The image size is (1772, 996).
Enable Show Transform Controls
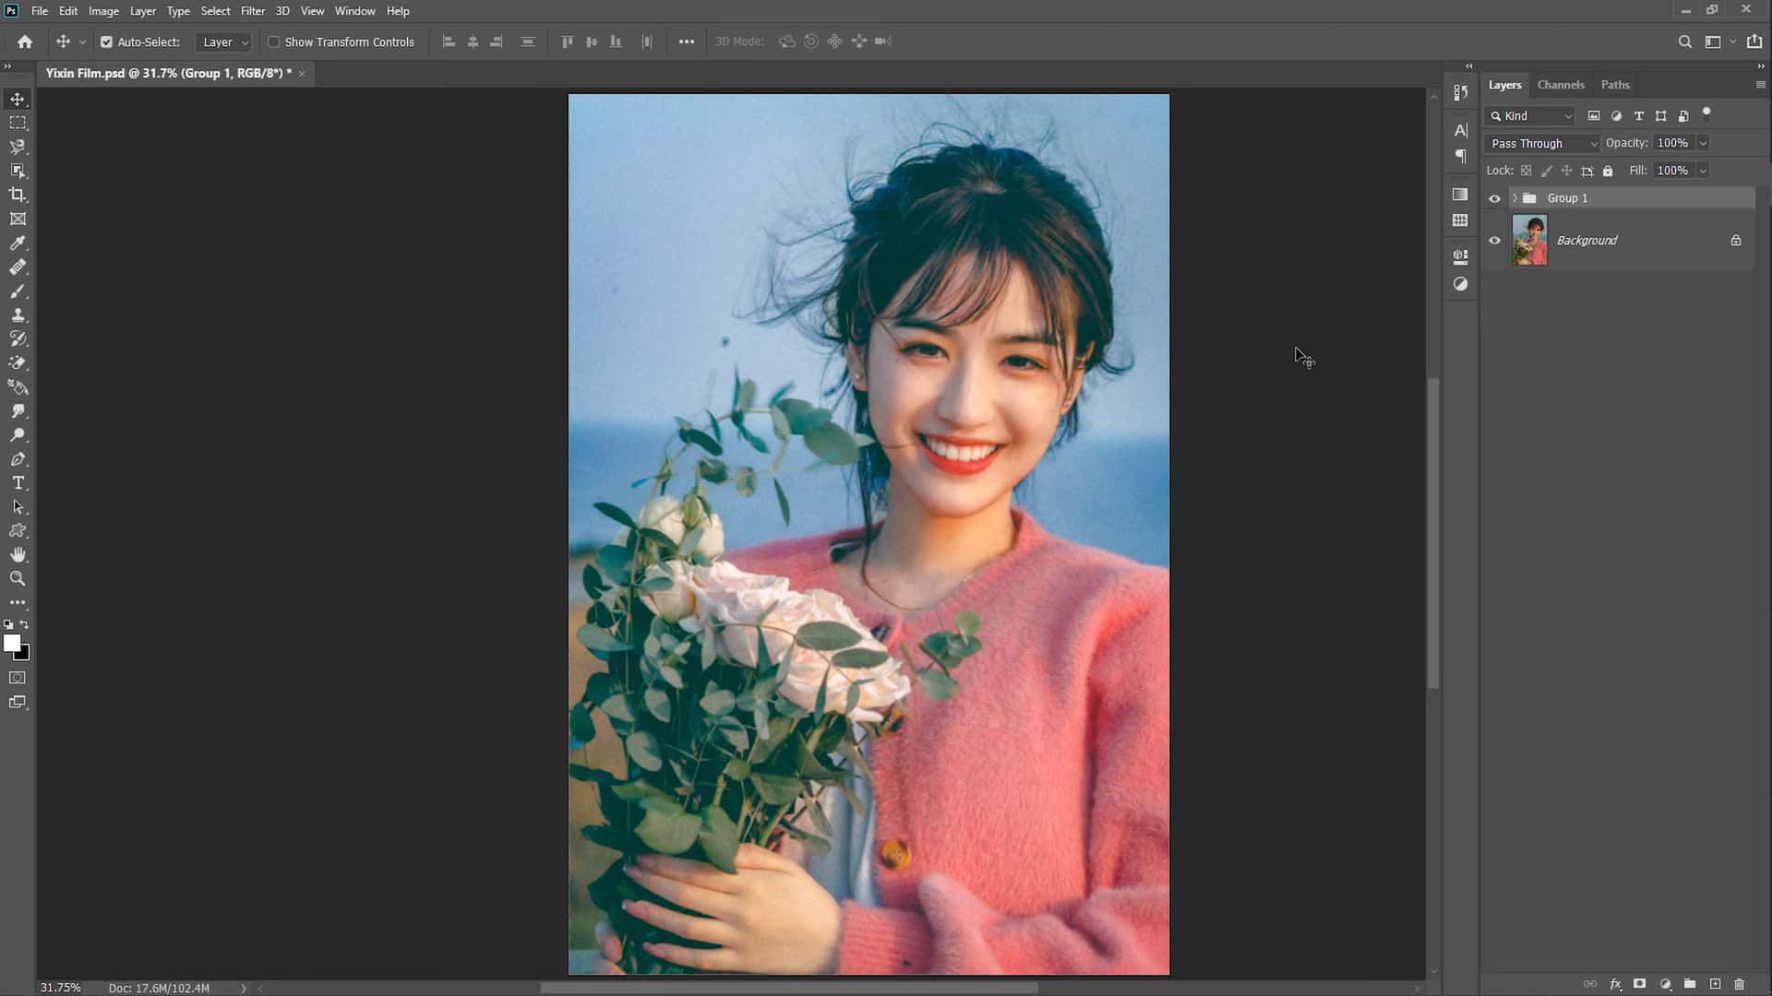(x=274, y=41)
